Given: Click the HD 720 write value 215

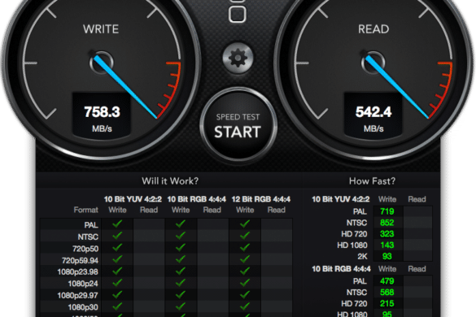Looking at the screenshot, I should [387, 304].
